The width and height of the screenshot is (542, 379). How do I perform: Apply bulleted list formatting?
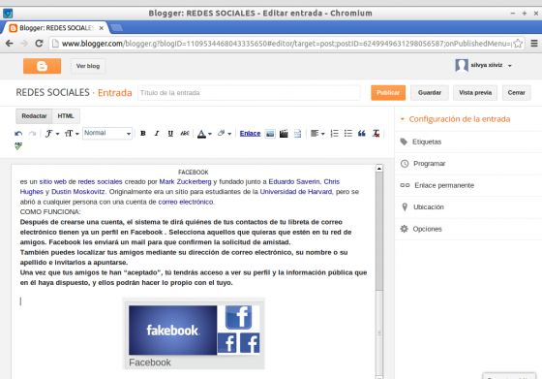(348, 134)
